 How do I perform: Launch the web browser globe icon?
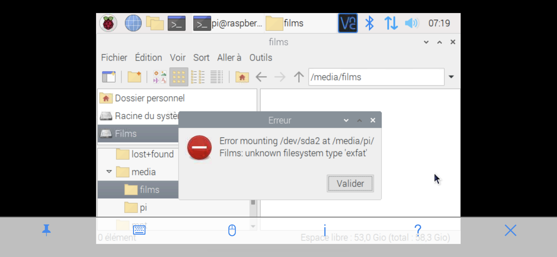[x=133, y=23]
